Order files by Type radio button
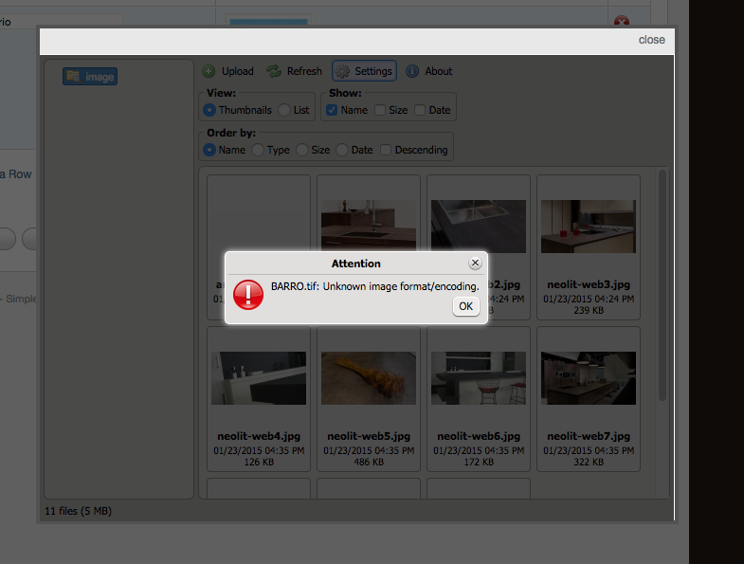Screen dimensions: 744x564 tap(258, 150)
